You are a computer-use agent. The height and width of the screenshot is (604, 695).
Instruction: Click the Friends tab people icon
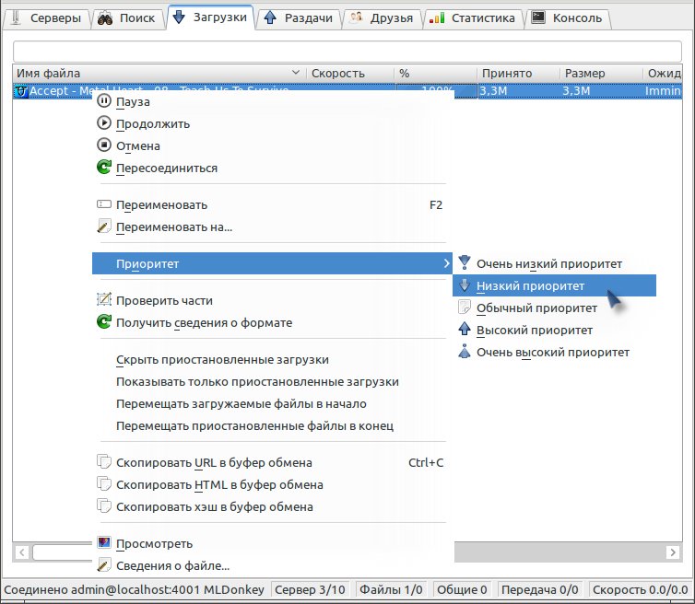tap(356, 17)
